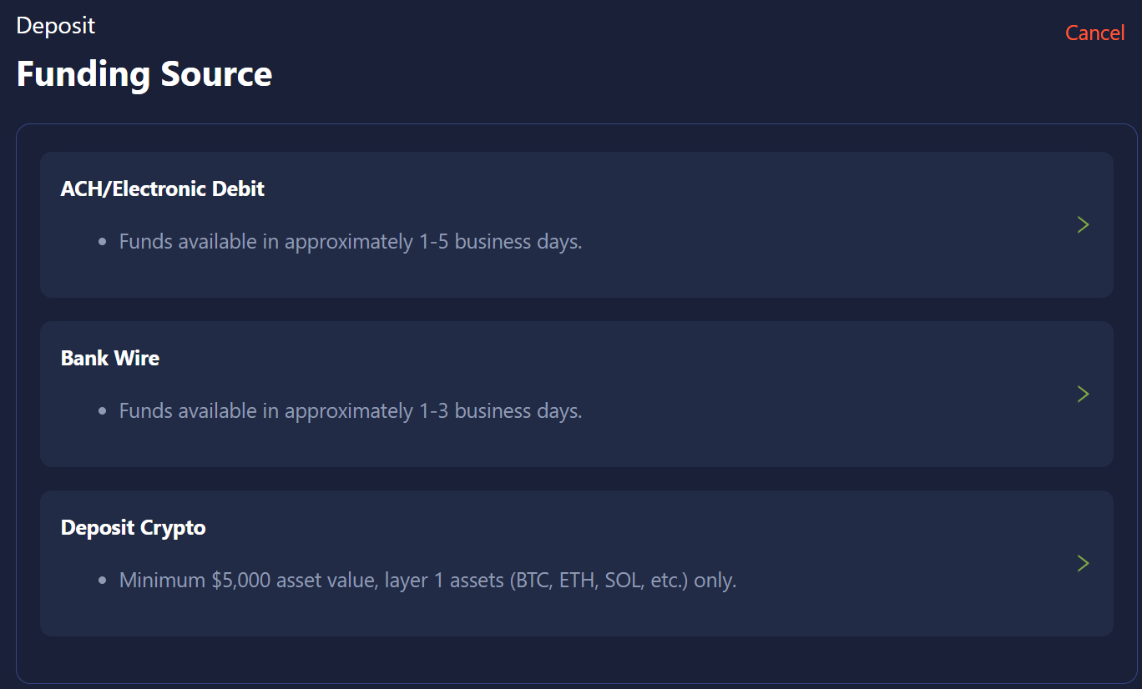The height and width of the screenshot is (689, 1142).
Task: Click the 1-5 business days description text
Action: (x=350, y=242)
